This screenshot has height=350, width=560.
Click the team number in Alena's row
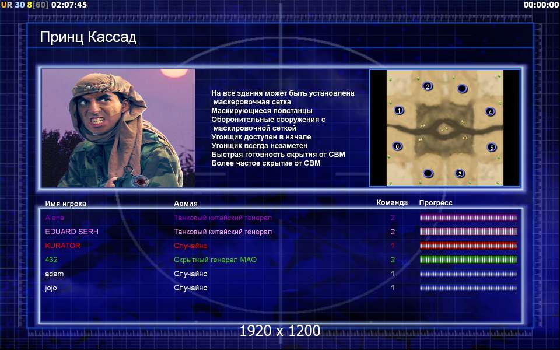point(393,218)
